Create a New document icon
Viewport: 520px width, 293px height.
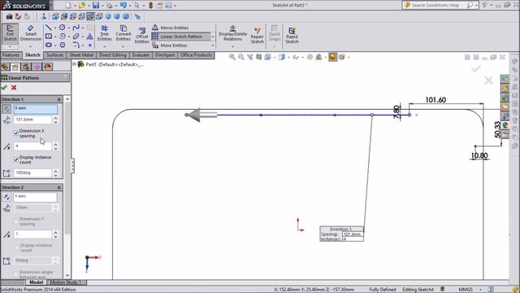[x=68, y=6]
